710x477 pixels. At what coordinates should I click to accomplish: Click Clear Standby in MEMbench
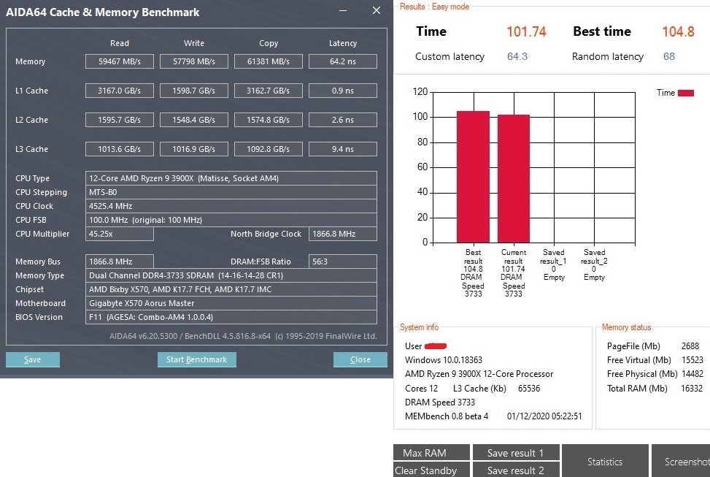(431, 470)
